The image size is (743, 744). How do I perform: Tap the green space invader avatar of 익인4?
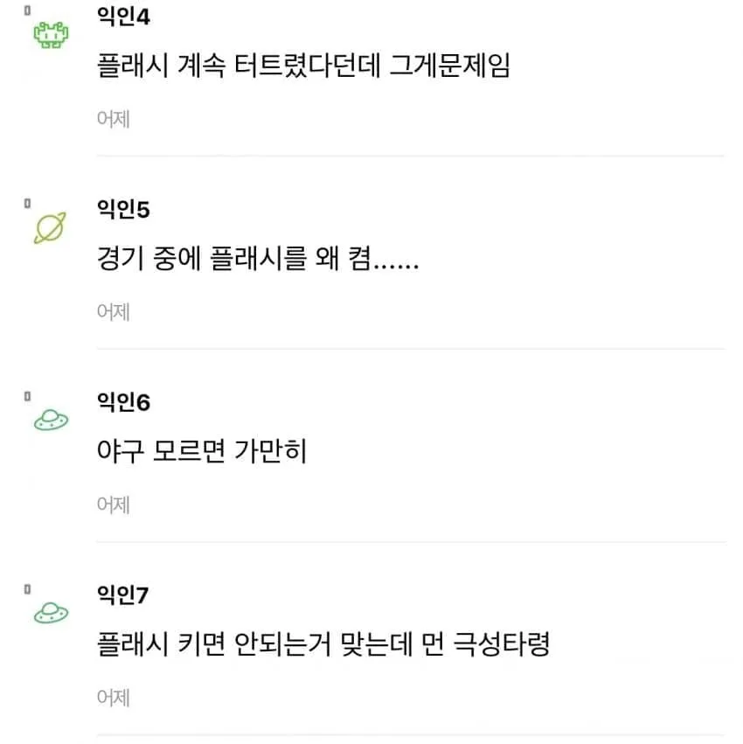(51, 35)
